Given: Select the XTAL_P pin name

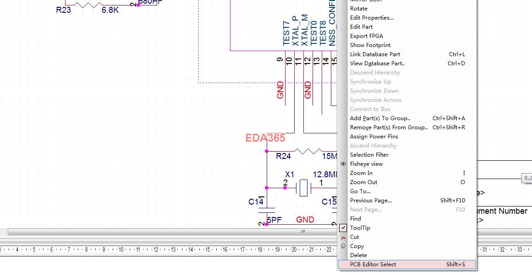Looking at the screenshot, I should tap(296, 31).
